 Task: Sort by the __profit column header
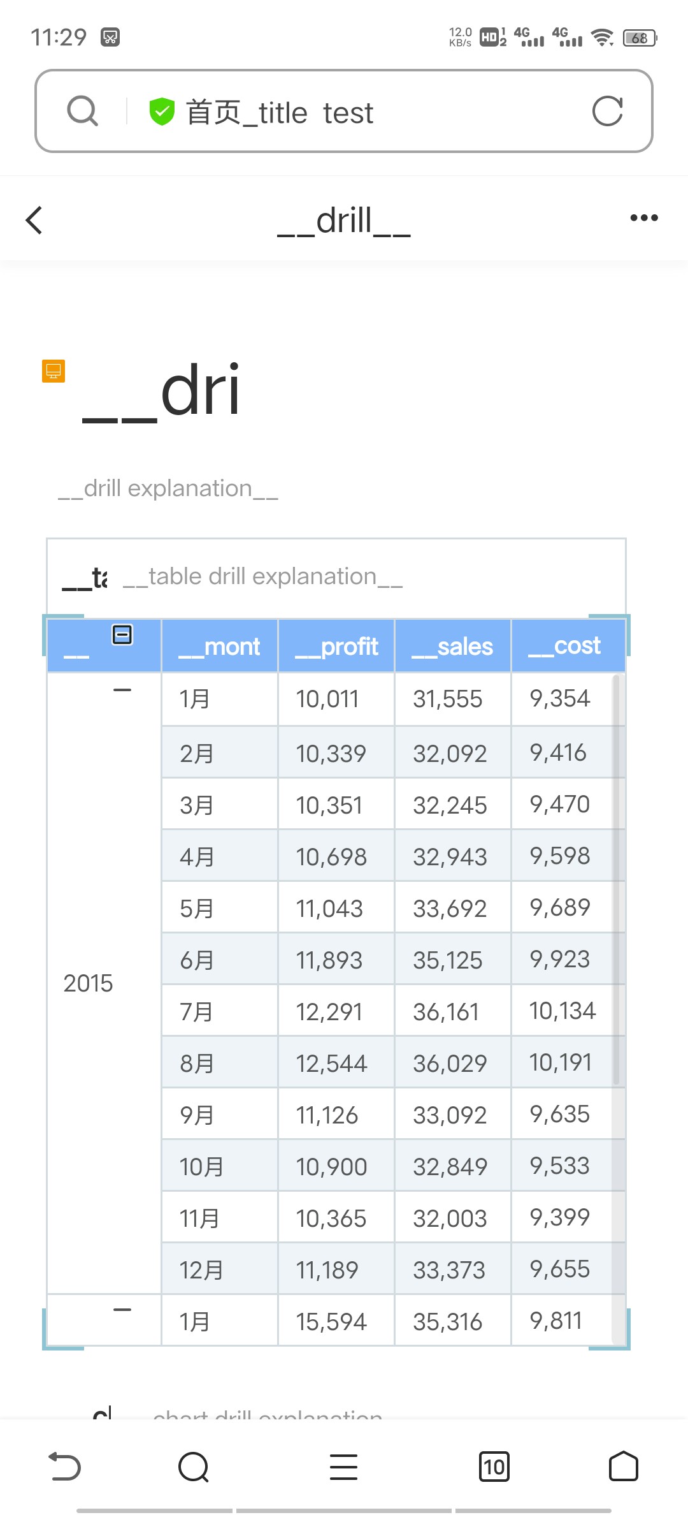click(x=336, y=646)
